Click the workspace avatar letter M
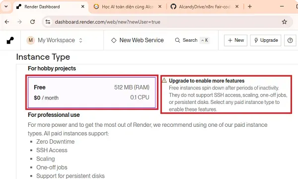This screenshot has width=298, height=179. click(x=31, y=40)
